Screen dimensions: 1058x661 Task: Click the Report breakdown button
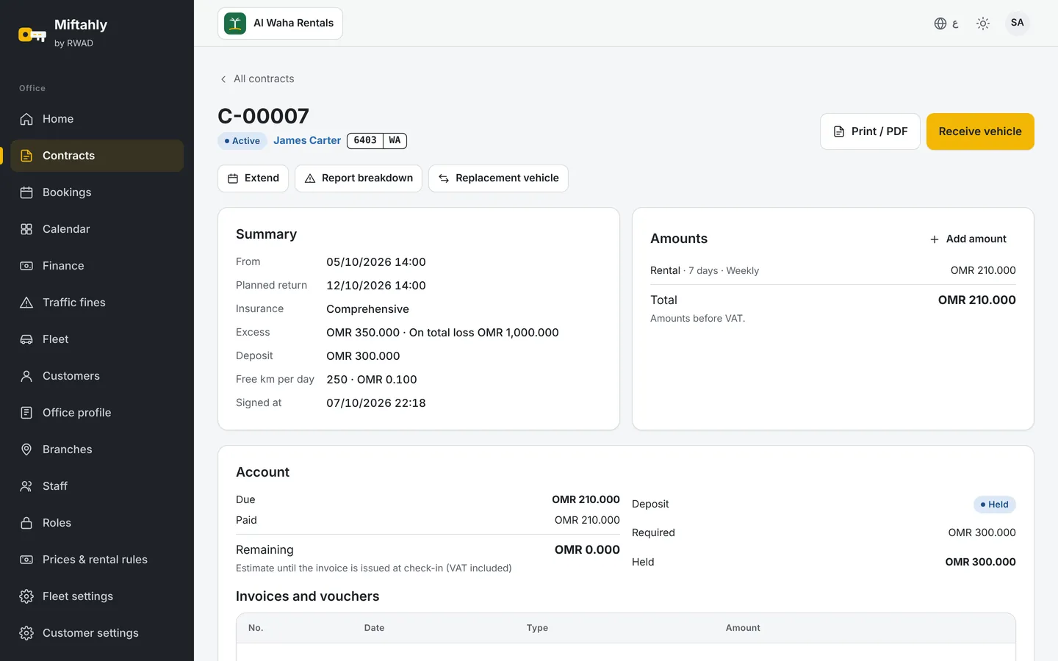[x=359, y=178]
